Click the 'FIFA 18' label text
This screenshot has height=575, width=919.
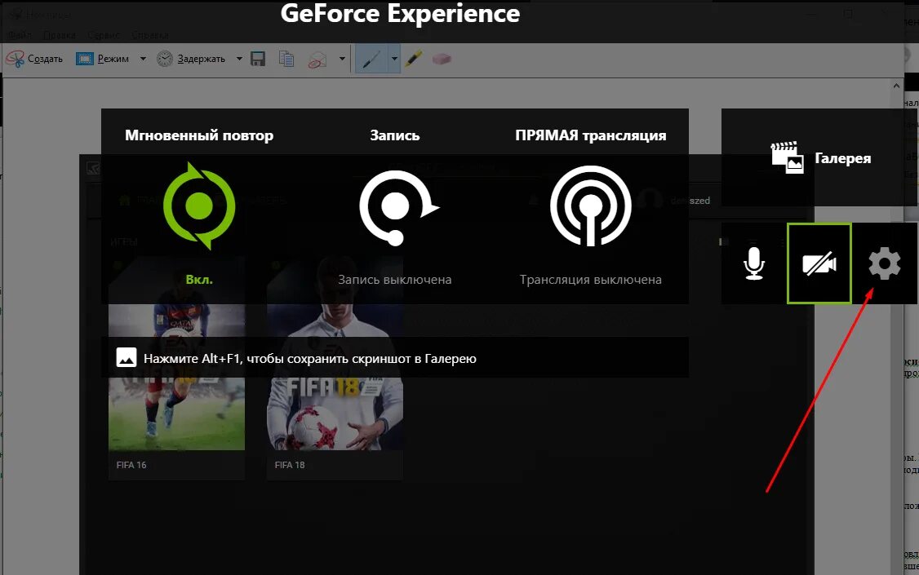coord(290,465)
